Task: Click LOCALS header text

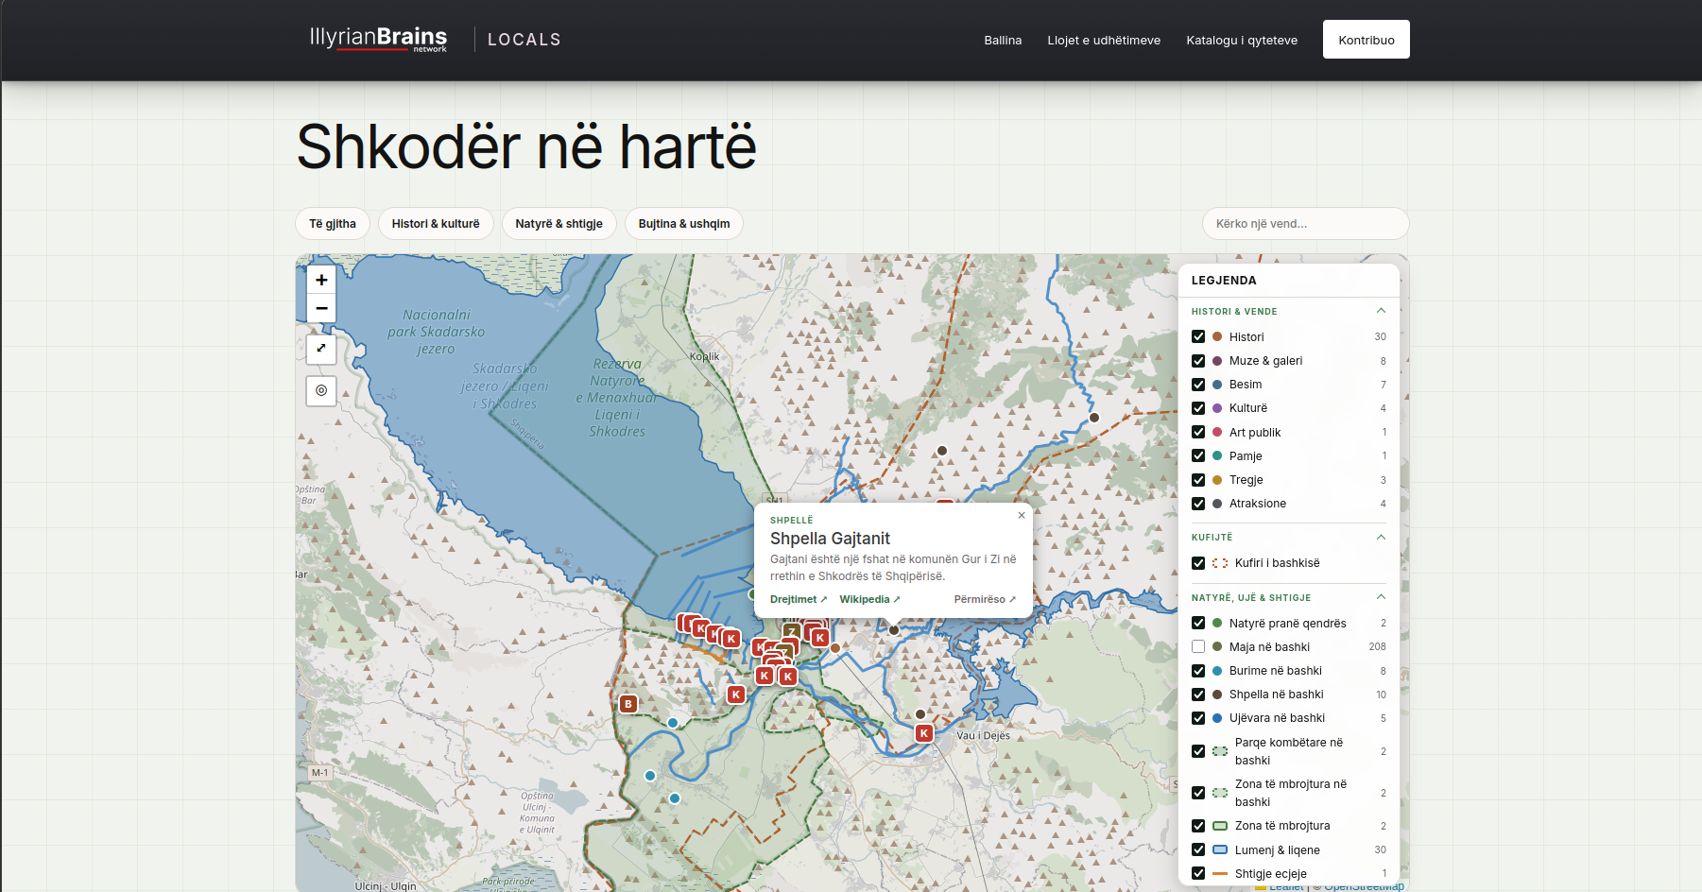Action: [524, 40]
